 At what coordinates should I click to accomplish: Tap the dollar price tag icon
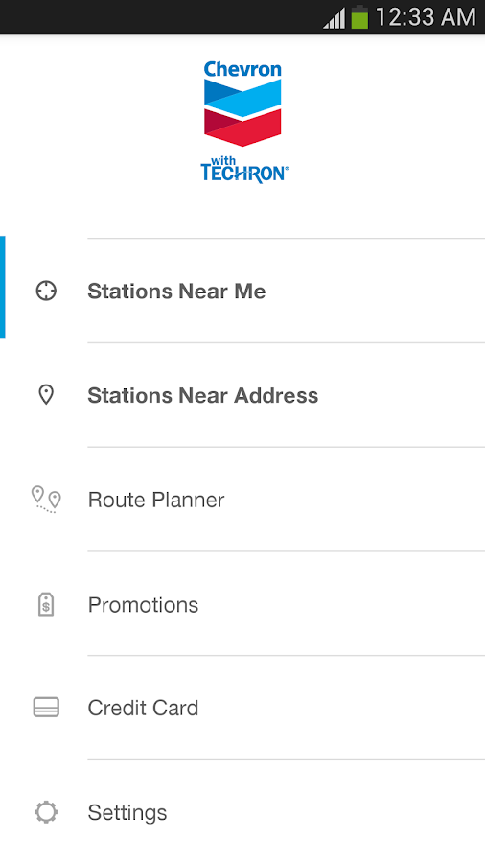pos(46,604)
